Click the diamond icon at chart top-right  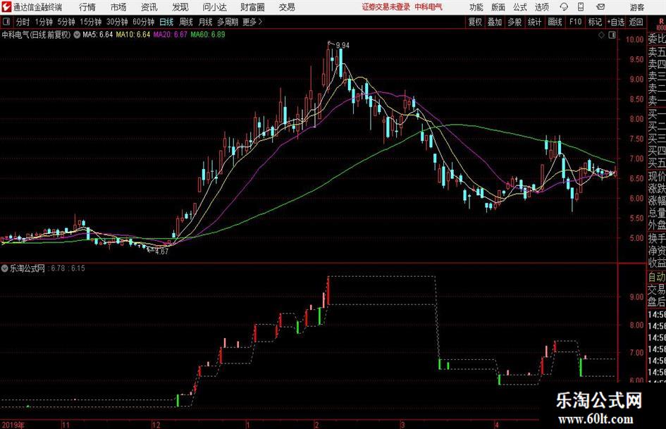[x=601, y=35]
